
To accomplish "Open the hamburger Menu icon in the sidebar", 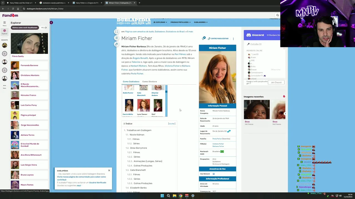I will click(4, 23).
